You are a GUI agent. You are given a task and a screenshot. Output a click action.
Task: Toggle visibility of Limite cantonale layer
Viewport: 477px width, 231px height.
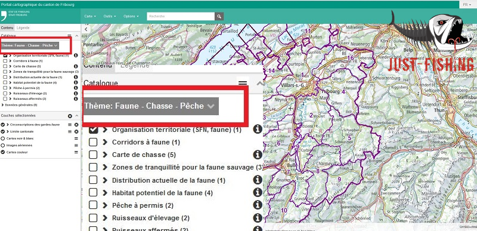3,131
